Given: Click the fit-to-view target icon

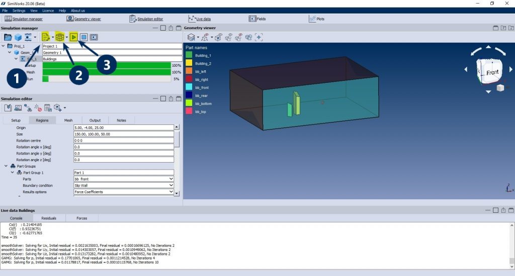Looking at the screenshot, I should tap(259, 37).
